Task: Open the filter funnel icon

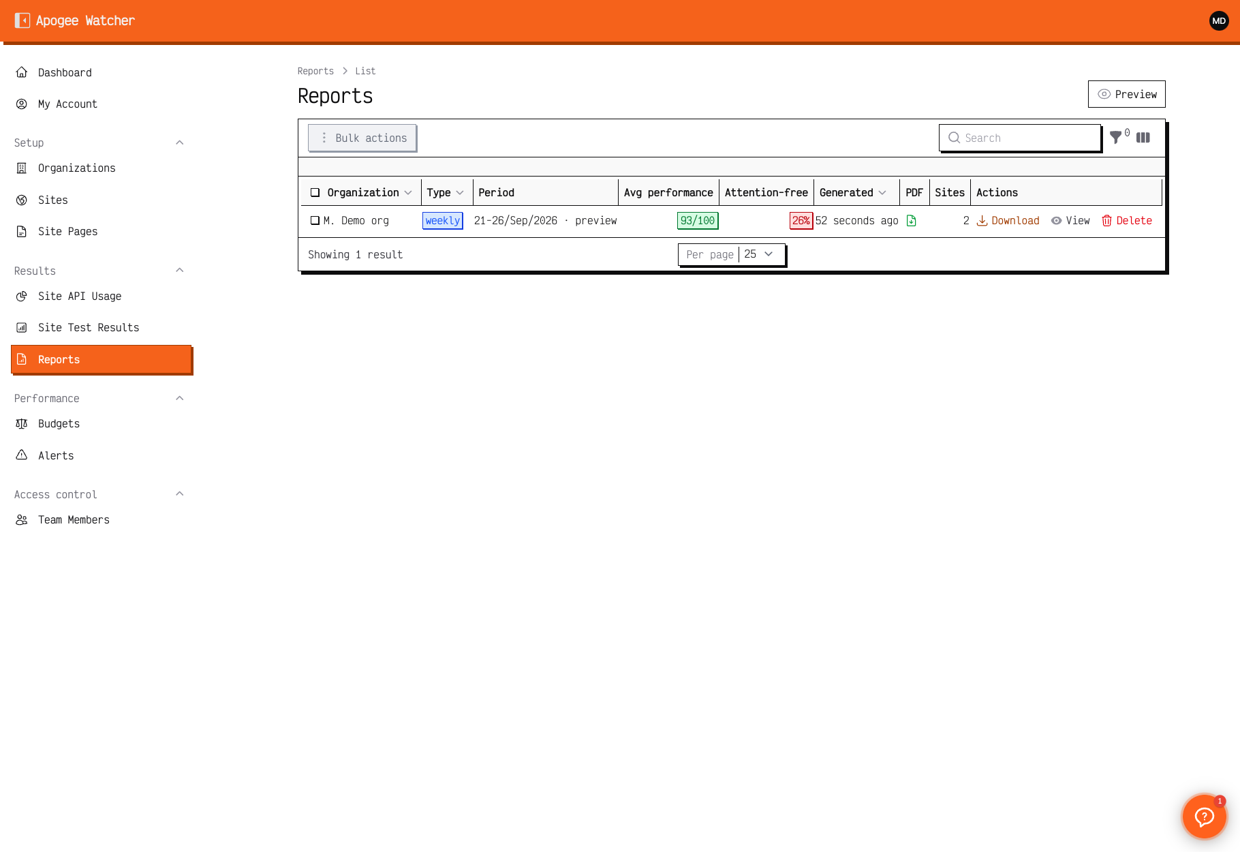Action: click(x=1115, y=138)
